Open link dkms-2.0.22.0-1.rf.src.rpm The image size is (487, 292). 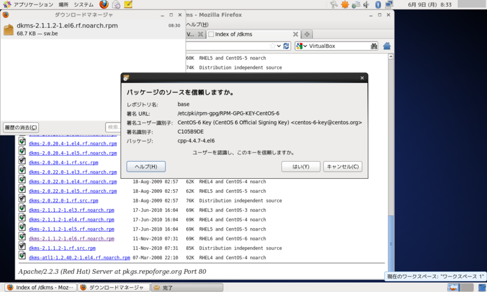(x=63, y=201)
